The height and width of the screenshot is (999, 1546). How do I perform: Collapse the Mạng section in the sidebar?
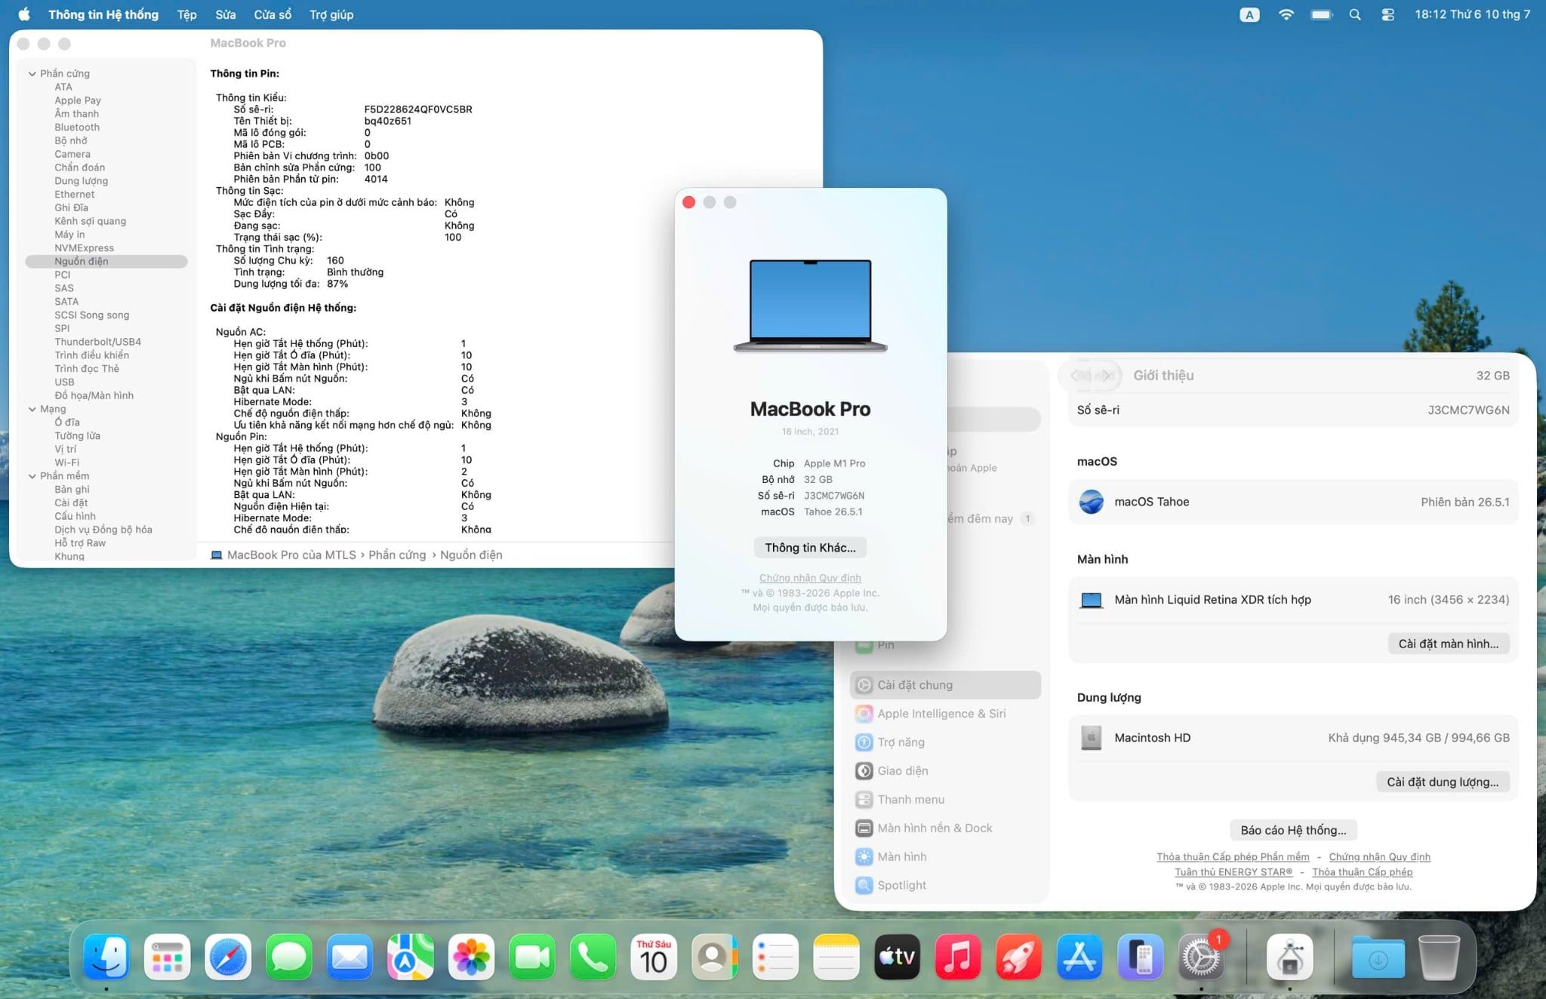32,409
